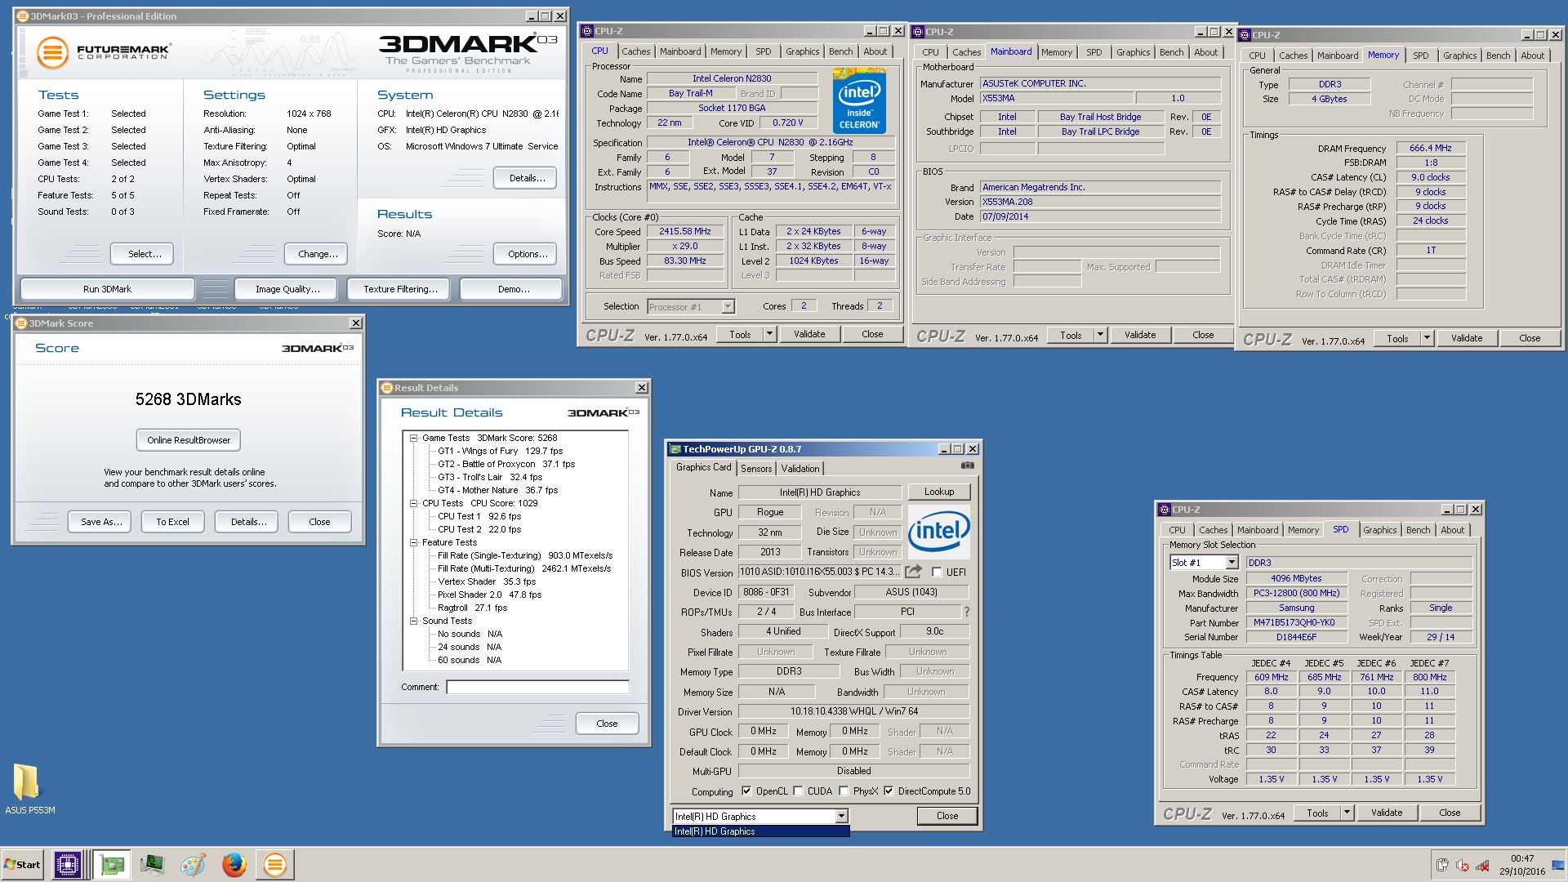1568x882 pixels.
Task: Collapse the Feature Tests tree node
Action: point(413,543)
